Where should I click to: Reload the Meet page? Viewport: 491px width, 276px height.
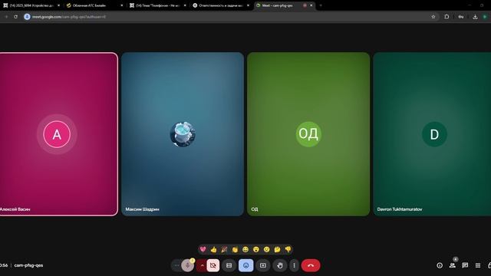15,17
